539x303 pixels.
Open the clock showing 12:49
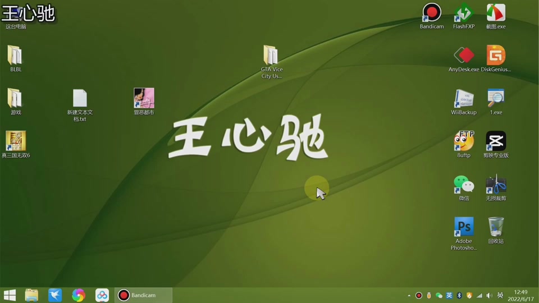(520, 296)
